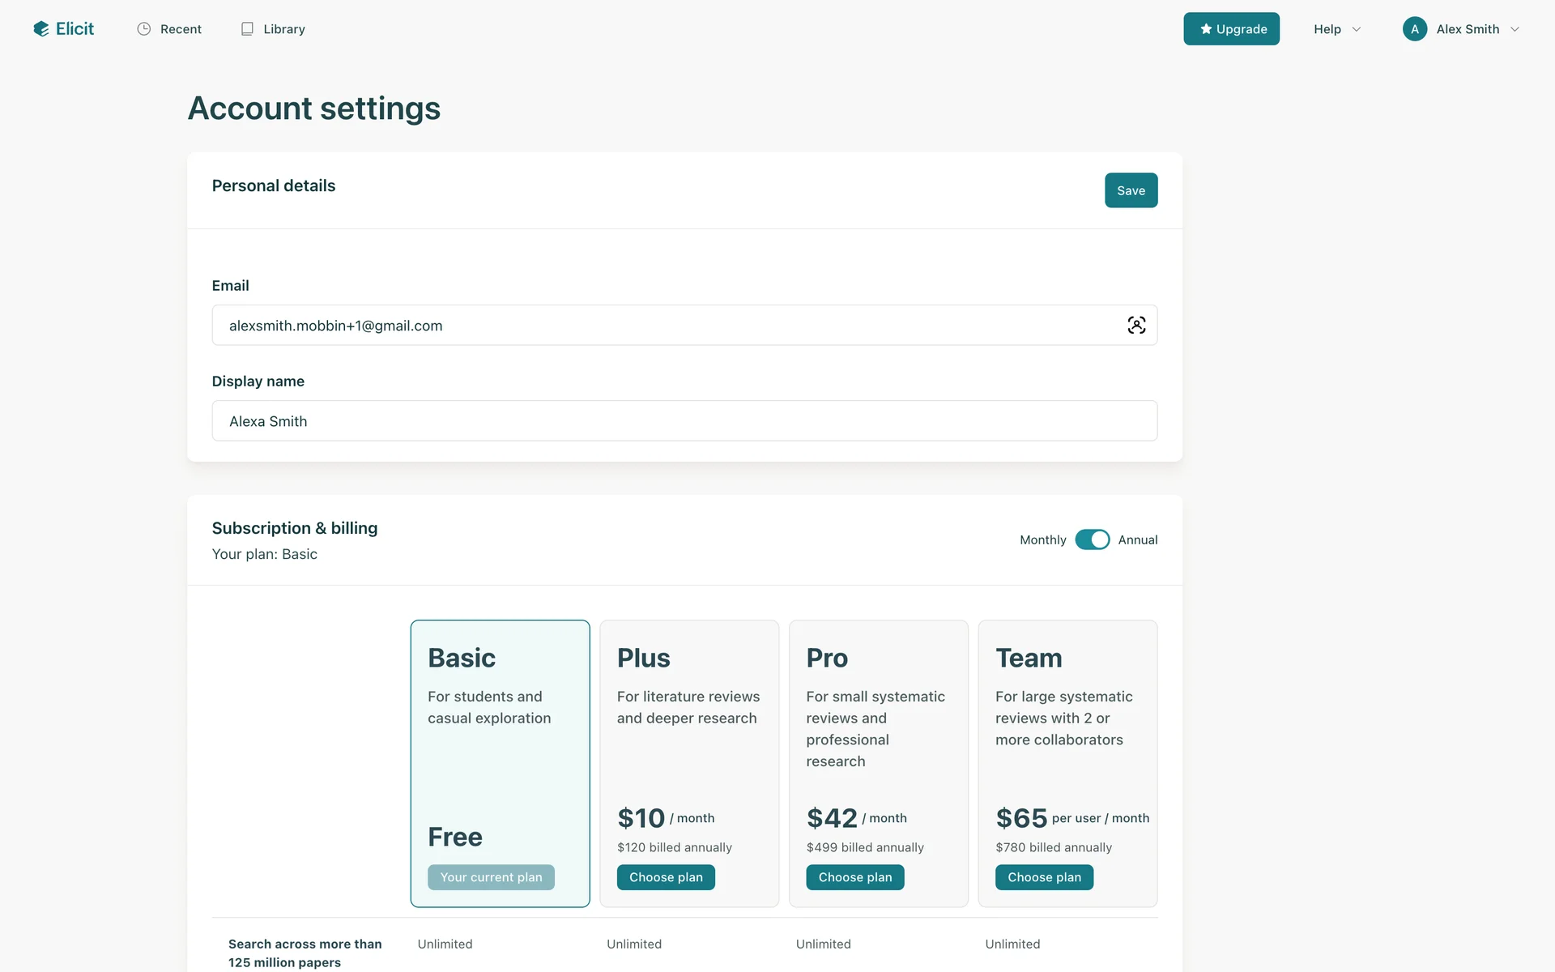The image size is (1555, 972).
Task: Toggle the Monthly/Annual billing switch
Action: [1092, 539]
